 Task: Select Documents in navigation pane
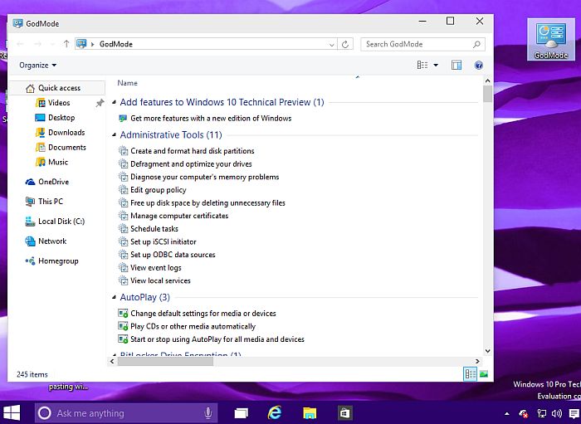[67, 147]
